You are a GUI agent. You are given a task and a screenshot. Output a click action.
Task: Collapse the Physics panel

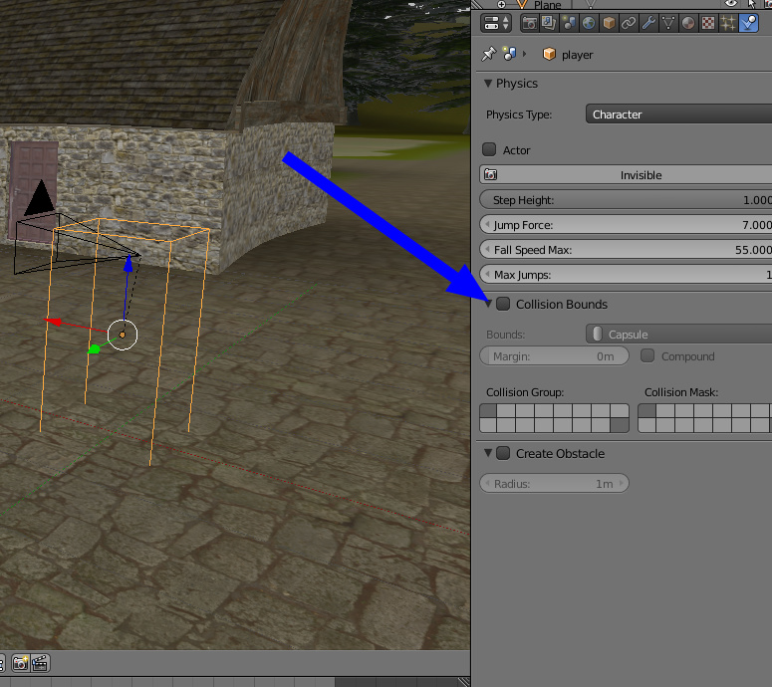coord(488,84)
